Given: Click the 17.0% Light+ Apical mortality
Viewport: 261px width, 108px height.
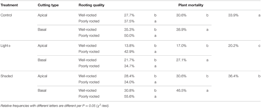Looking at the screenshot, I should tap(181, 46).
